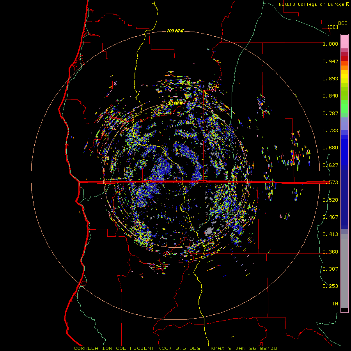Click the 0.573 scale value
The height and width of the screenshot is (351, 351).
tap(330, 183)
